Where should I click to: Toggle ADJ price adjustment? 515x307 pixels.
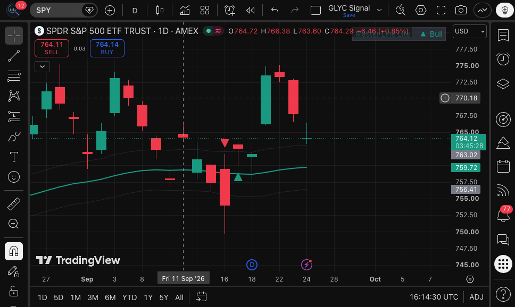pos(476,297)
